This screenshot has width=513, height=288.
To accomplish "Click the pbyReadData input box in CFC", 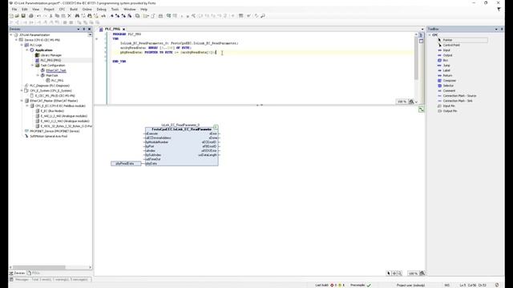I will 126,163.
